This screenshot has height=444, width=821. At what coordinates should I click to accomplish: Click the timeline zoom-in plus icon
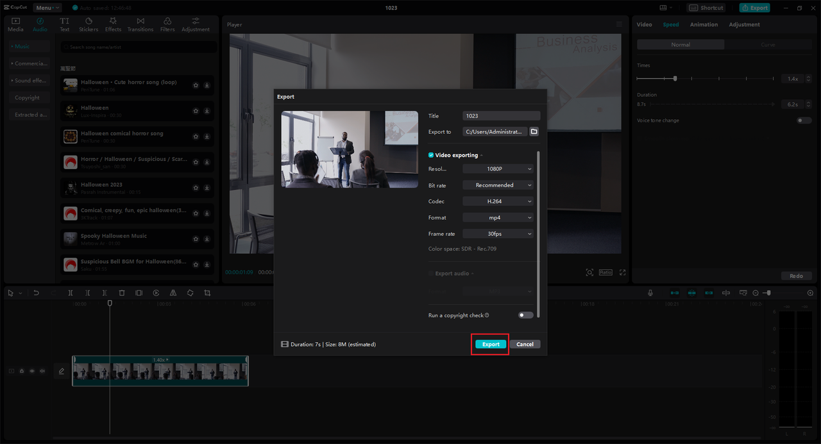810,293
